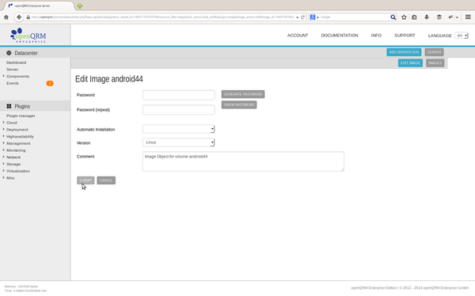Expand the Components tree item
This screenshot has width=475, height=296.
click(4, 76)
